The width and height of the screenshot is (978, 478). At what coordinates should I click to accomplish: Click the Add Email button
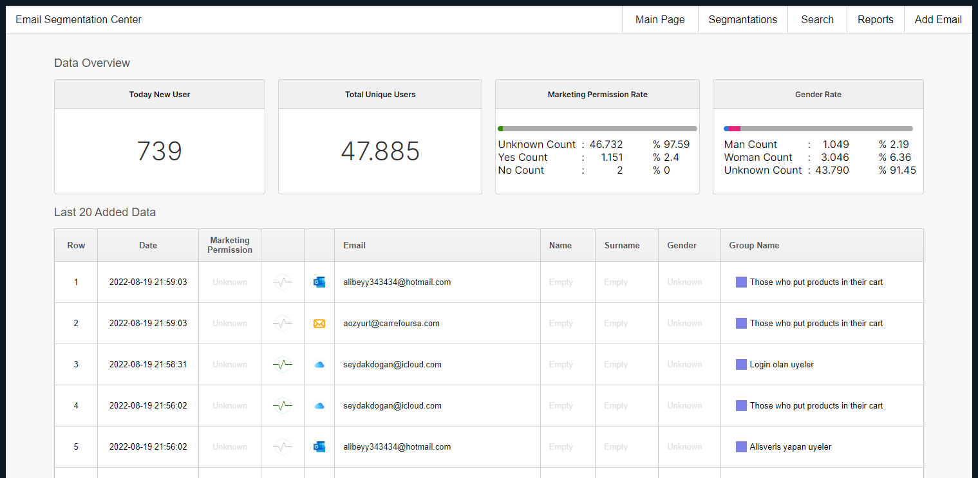(937, 19)
